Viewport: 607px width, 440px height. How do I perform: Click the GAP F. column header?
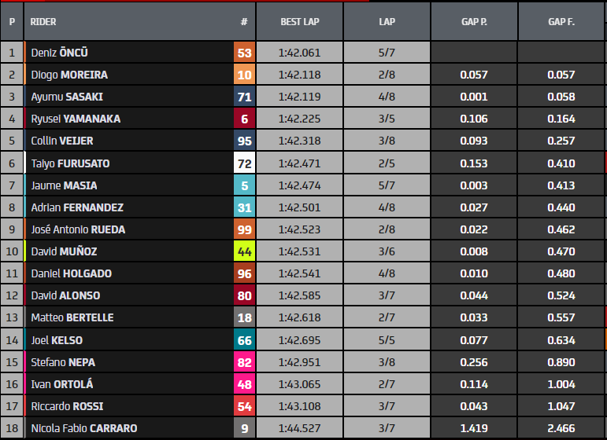pos(561,22)
